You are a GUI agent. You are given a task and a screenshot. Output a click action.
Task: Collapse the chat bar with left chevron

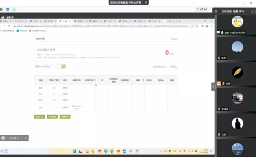point(26,138)
